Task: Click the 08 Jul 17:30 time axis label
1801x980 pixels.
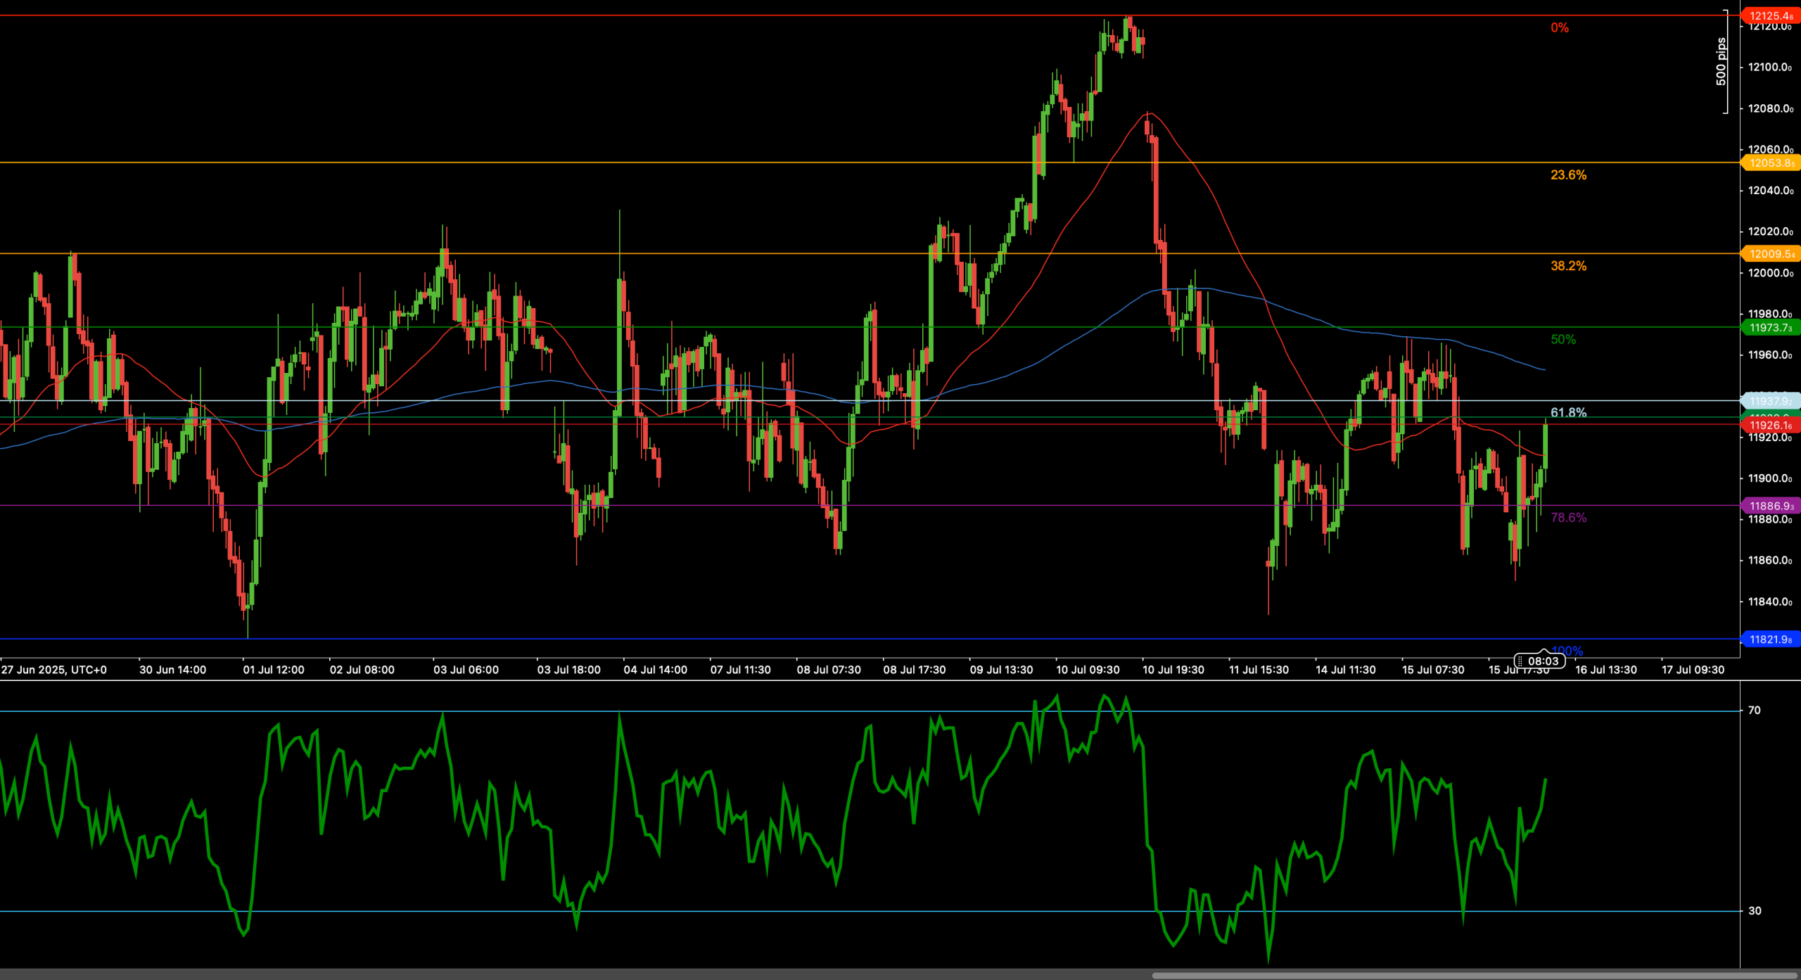Action: tap(915, 670)
